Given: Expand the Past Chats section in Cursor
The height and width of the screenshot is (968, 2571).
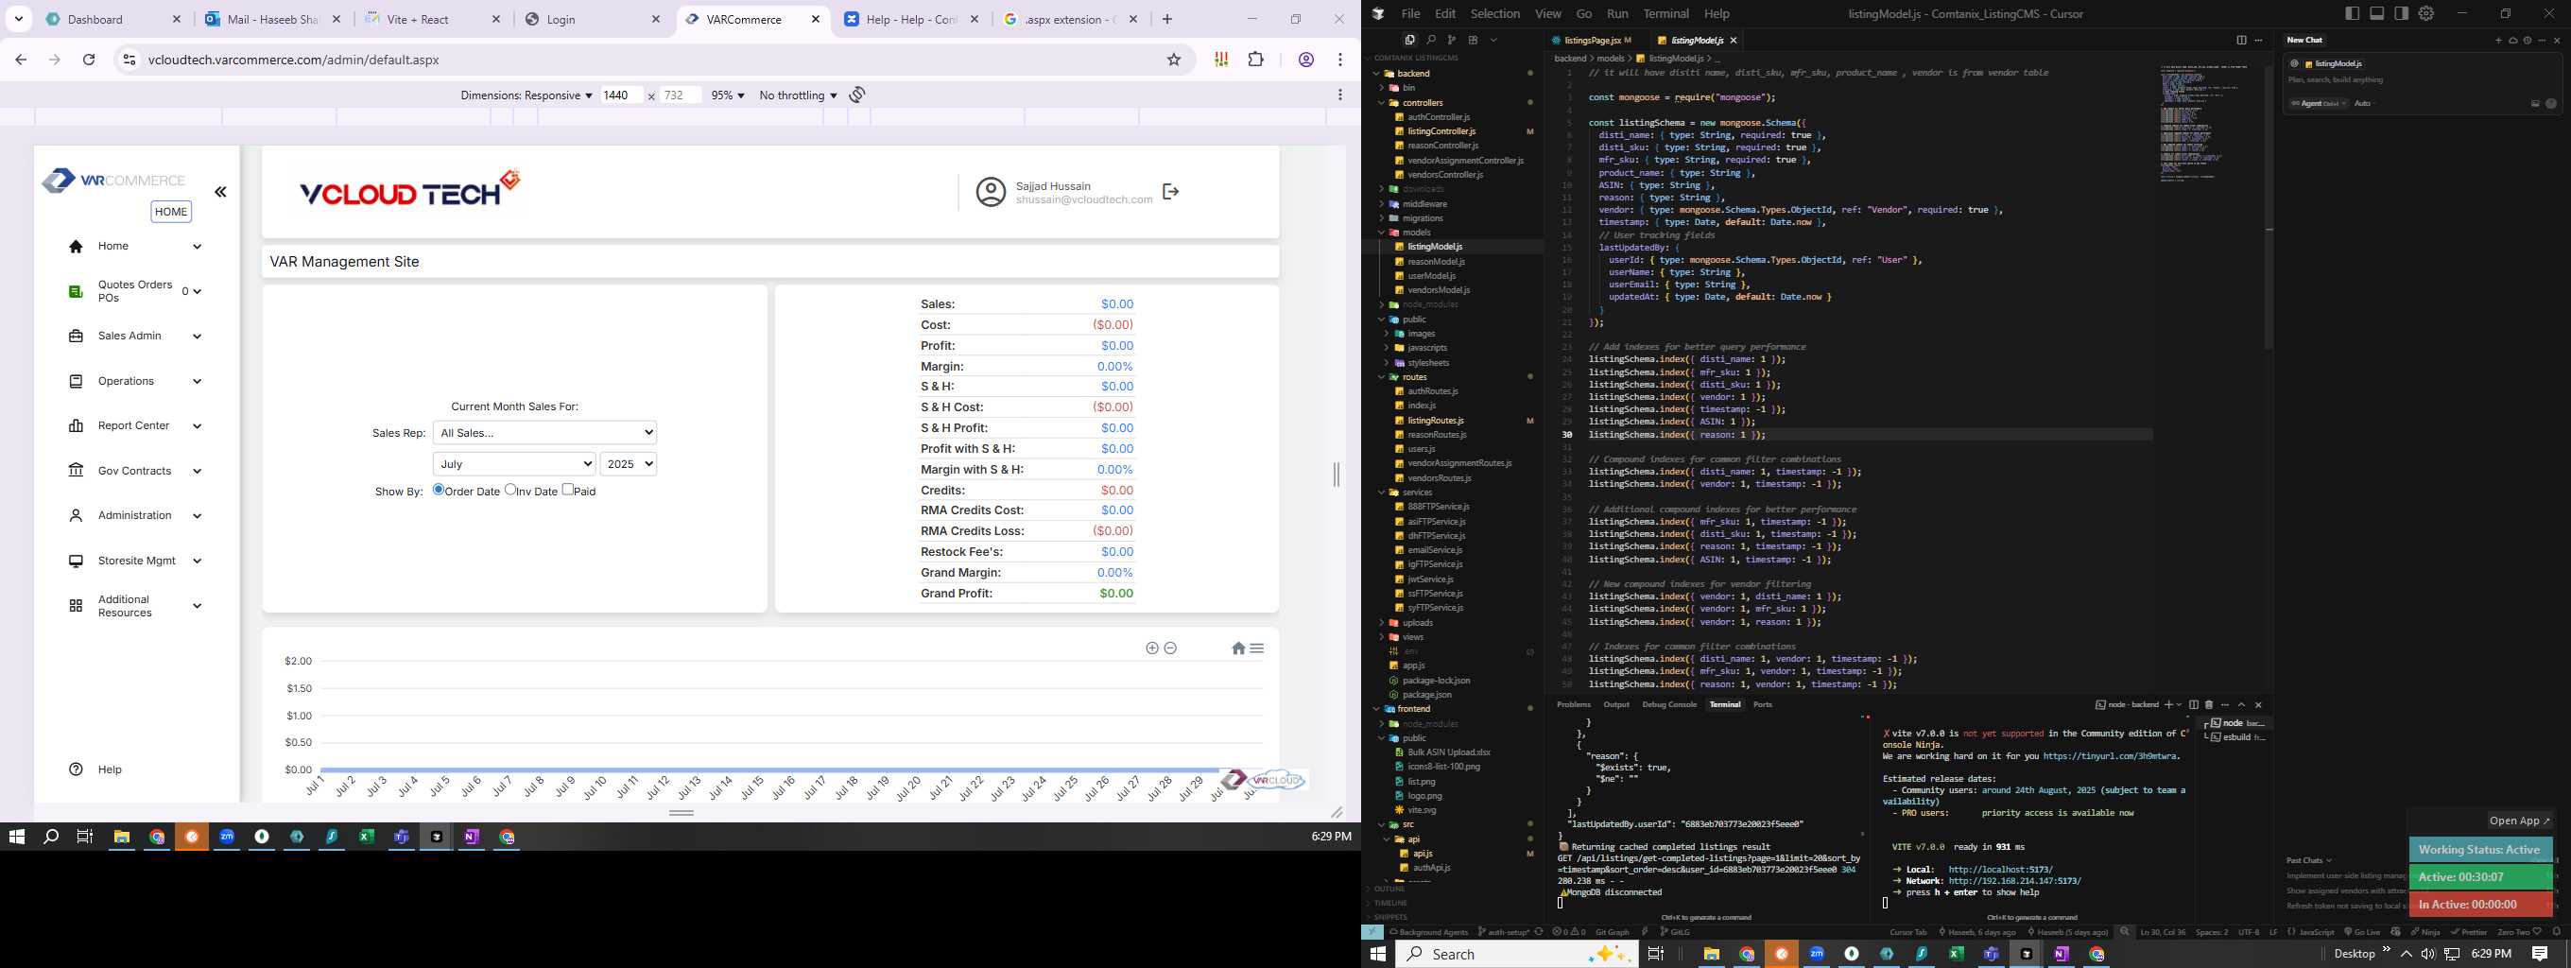Looking at the screenshot, I should coord(2309,860).
